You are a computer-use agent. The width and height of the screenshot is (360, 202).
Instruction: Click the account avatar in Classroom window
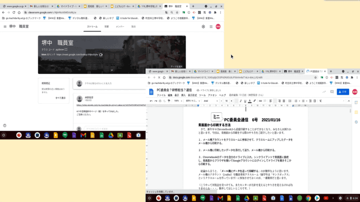tap(218, 26)
